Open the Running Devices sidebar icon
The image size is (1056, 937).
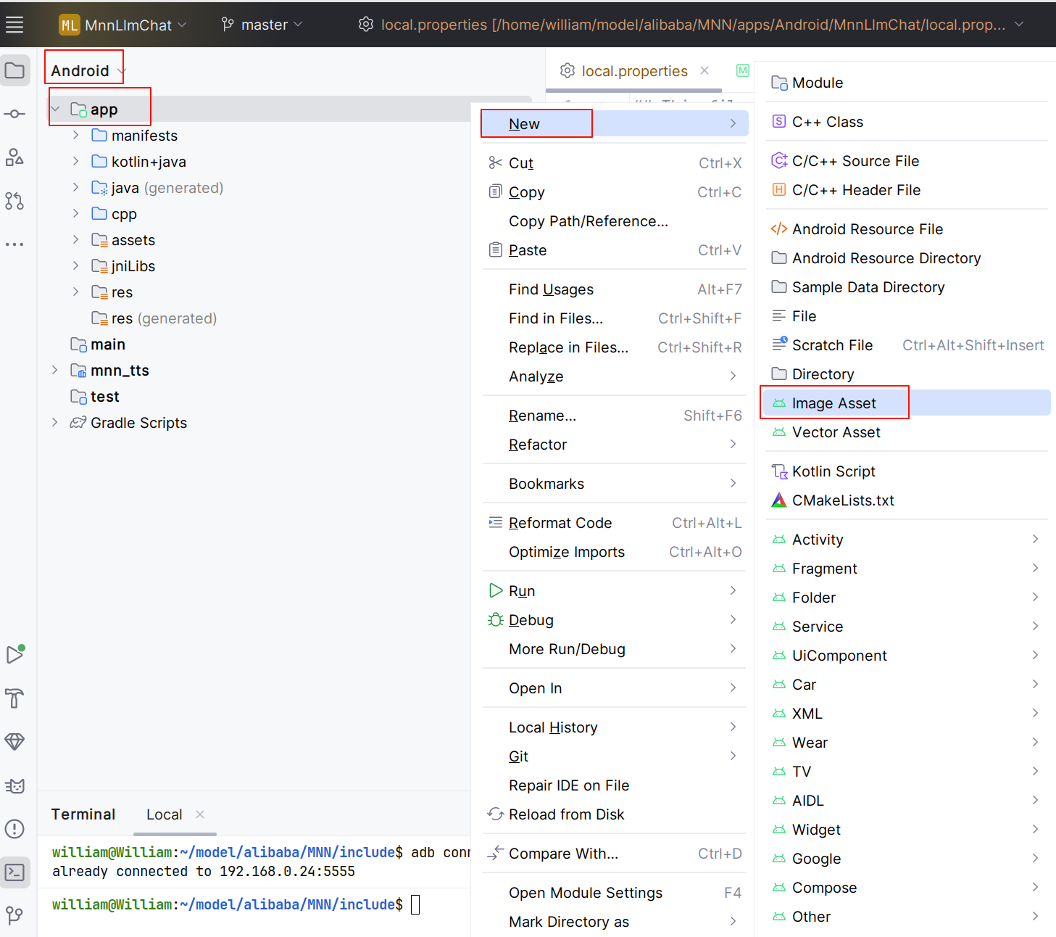tap(15, 653)
